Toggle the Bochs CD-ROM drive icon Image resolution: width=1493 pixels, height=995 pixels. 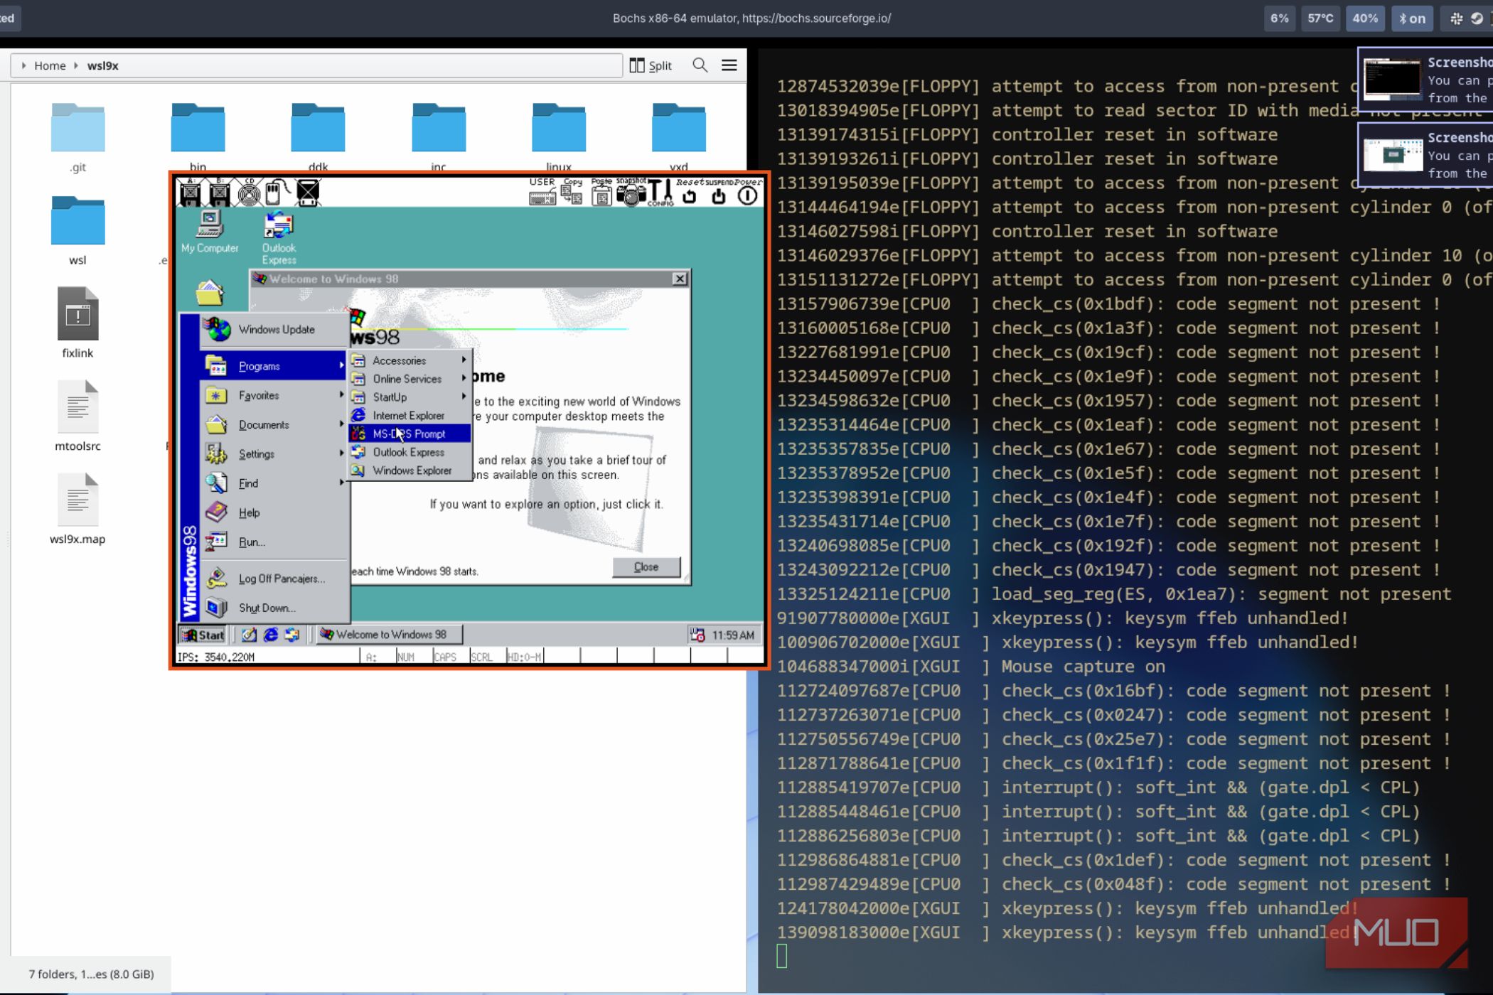(249, 192)
